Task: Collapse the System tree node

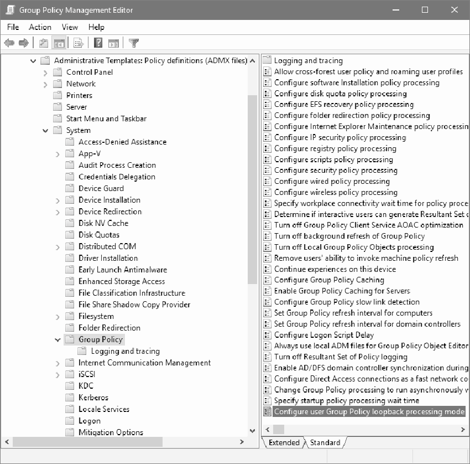Action: click(x=45, y=130)
